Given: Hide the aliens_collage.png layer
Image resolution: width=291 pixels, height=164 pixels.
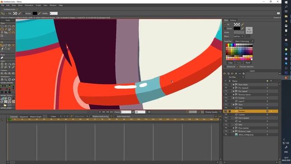Looking at the screenshot, I should pyautogui.click(x=226, y=135).
